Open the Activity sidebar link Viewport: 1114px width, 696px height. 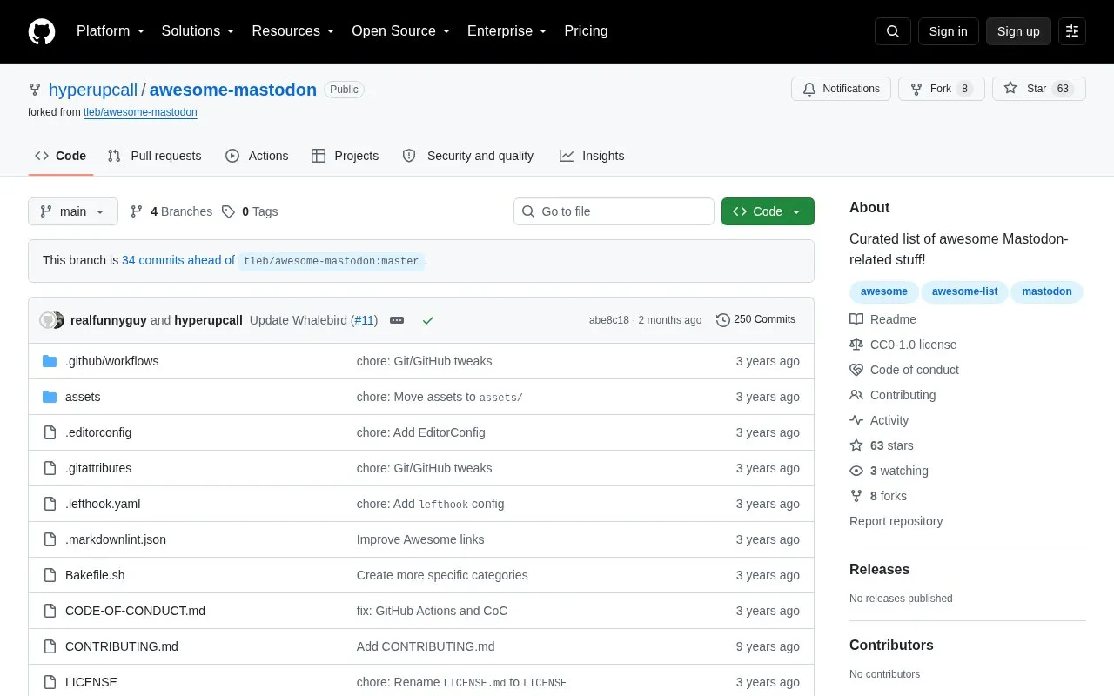[x=879, y=420]
